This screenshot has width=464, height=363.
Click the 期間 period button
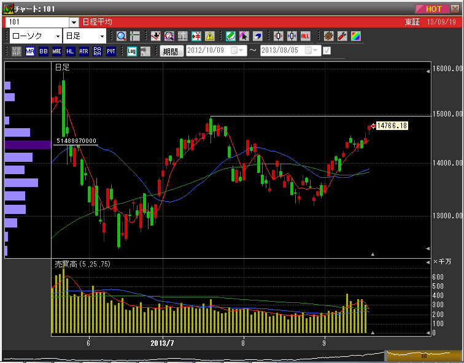pyautogui.click(x=171, y=52)
